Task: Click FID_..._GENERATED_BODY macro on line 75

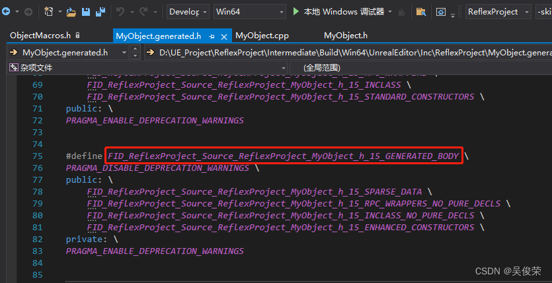Action: 284,156
